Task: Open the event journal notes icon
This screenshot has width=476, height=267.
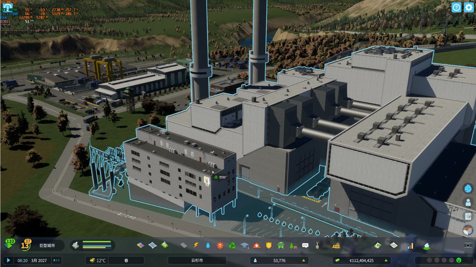Action: point(468,216)
